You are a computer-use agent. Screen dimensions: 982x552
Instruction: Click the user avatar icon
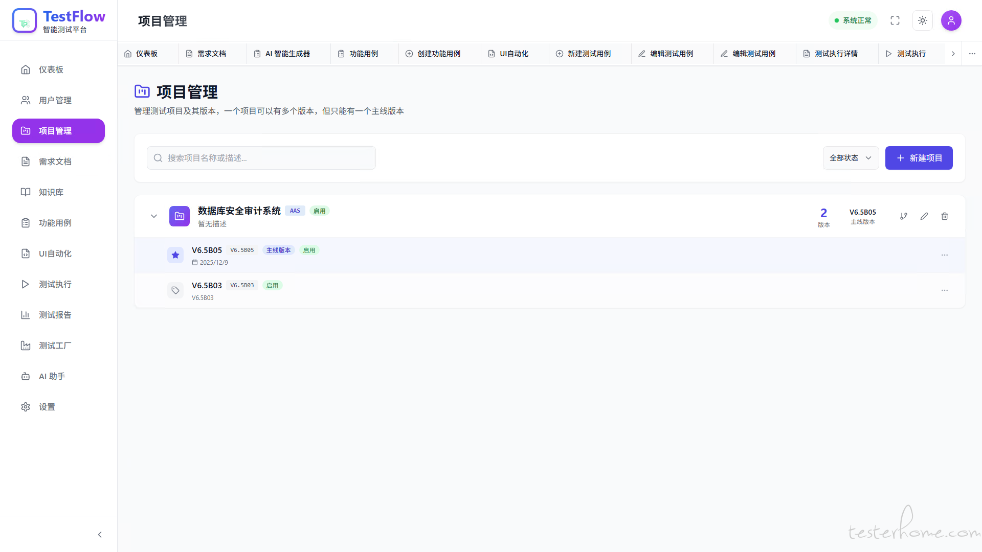(951, 20)
